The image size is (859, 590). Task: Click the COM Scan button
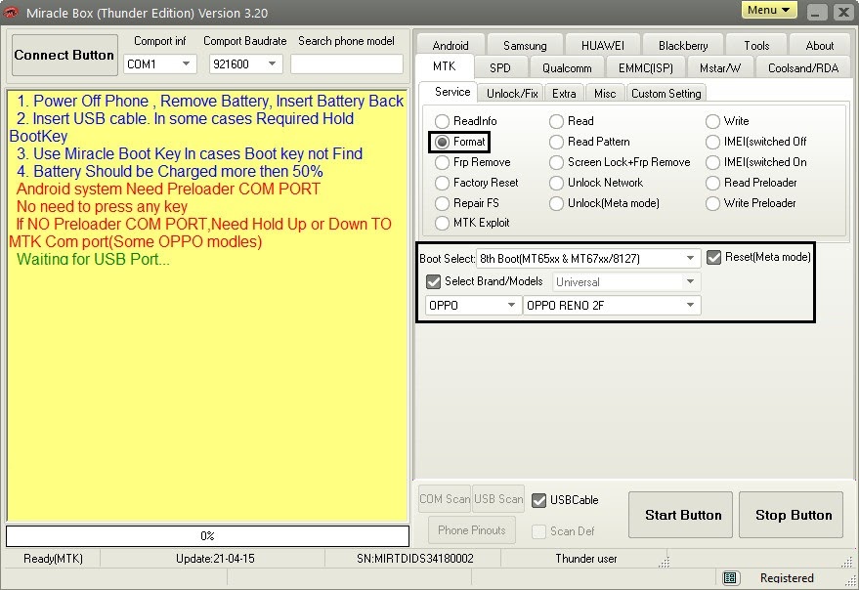pyautogui.click(x=445, y=498)
